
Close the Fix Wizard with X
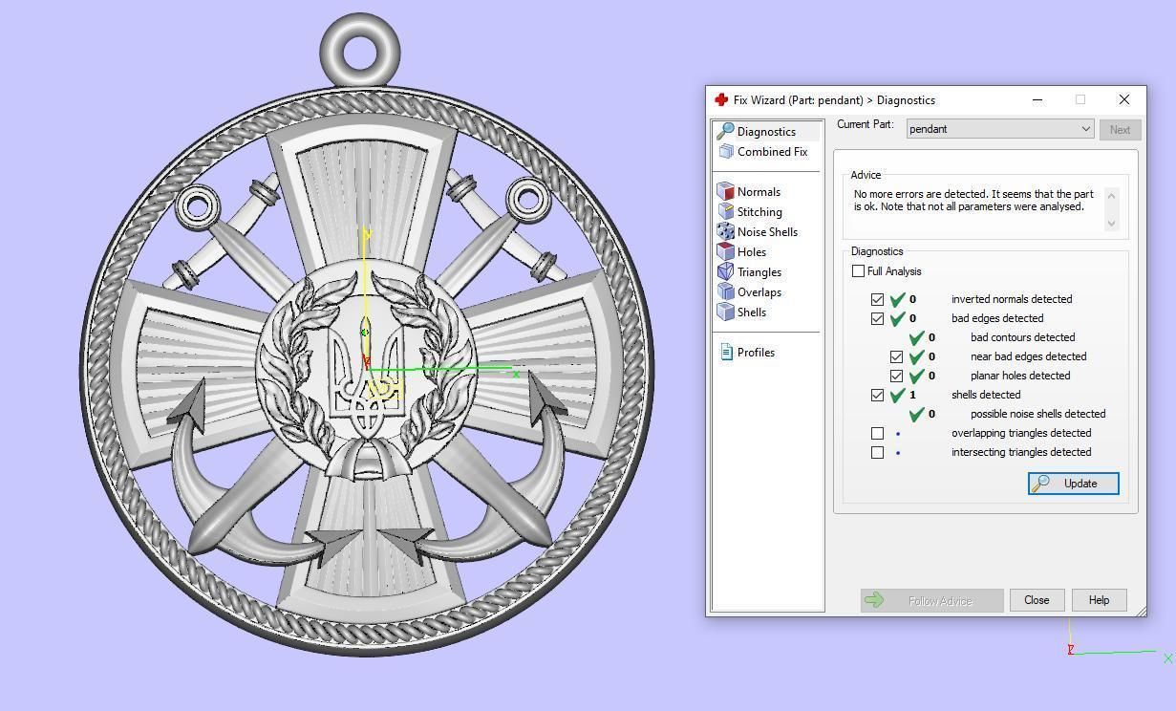point(1123,99)
